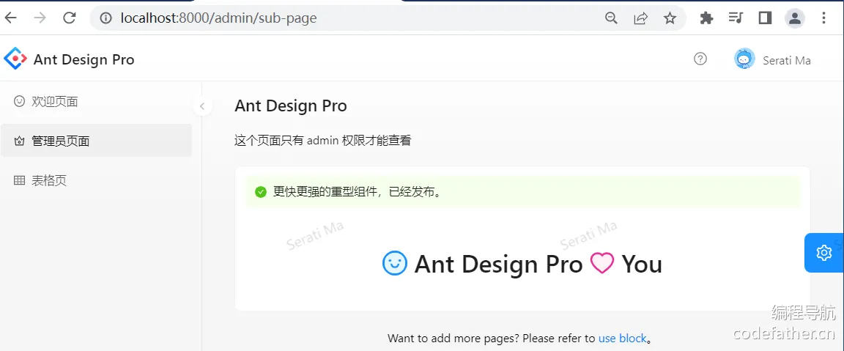Go back with browser back arrow

pos(11,18)
